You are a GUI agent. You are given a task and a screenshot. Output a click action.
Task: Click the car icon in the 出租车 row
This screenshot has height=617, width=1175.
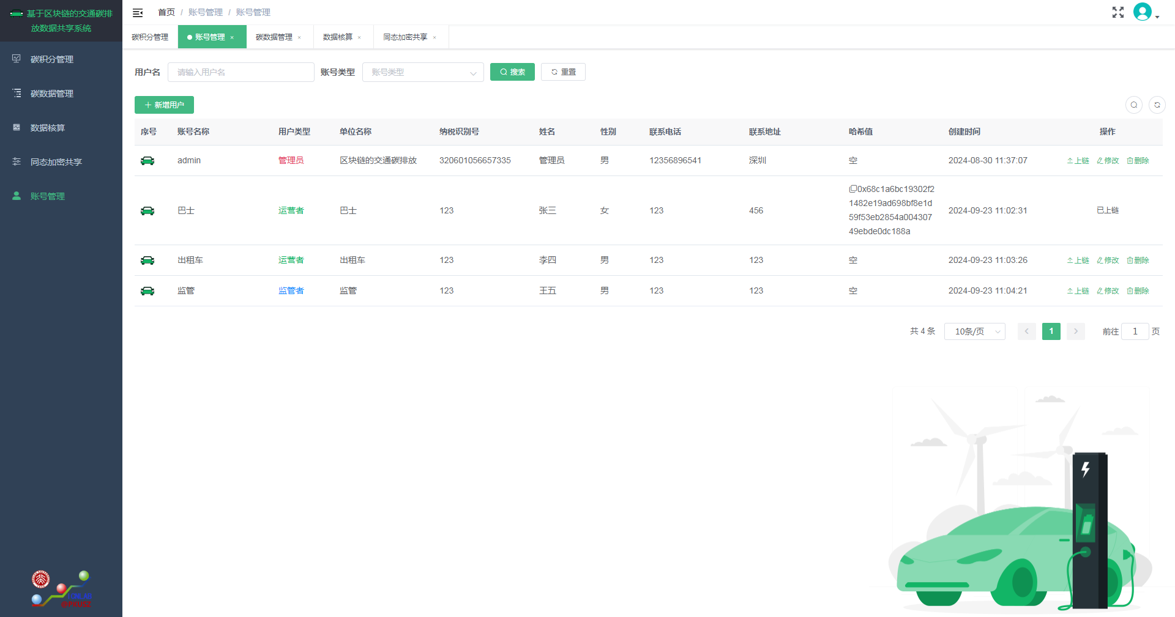147,260
